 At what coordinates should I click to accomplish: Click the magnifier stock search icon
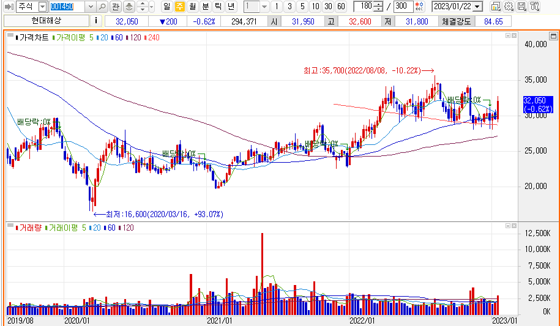[x=102, y=7]
